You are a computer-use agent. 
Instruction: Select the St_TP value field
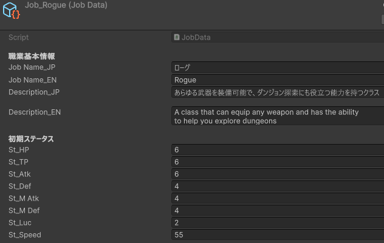coord(278,162)
